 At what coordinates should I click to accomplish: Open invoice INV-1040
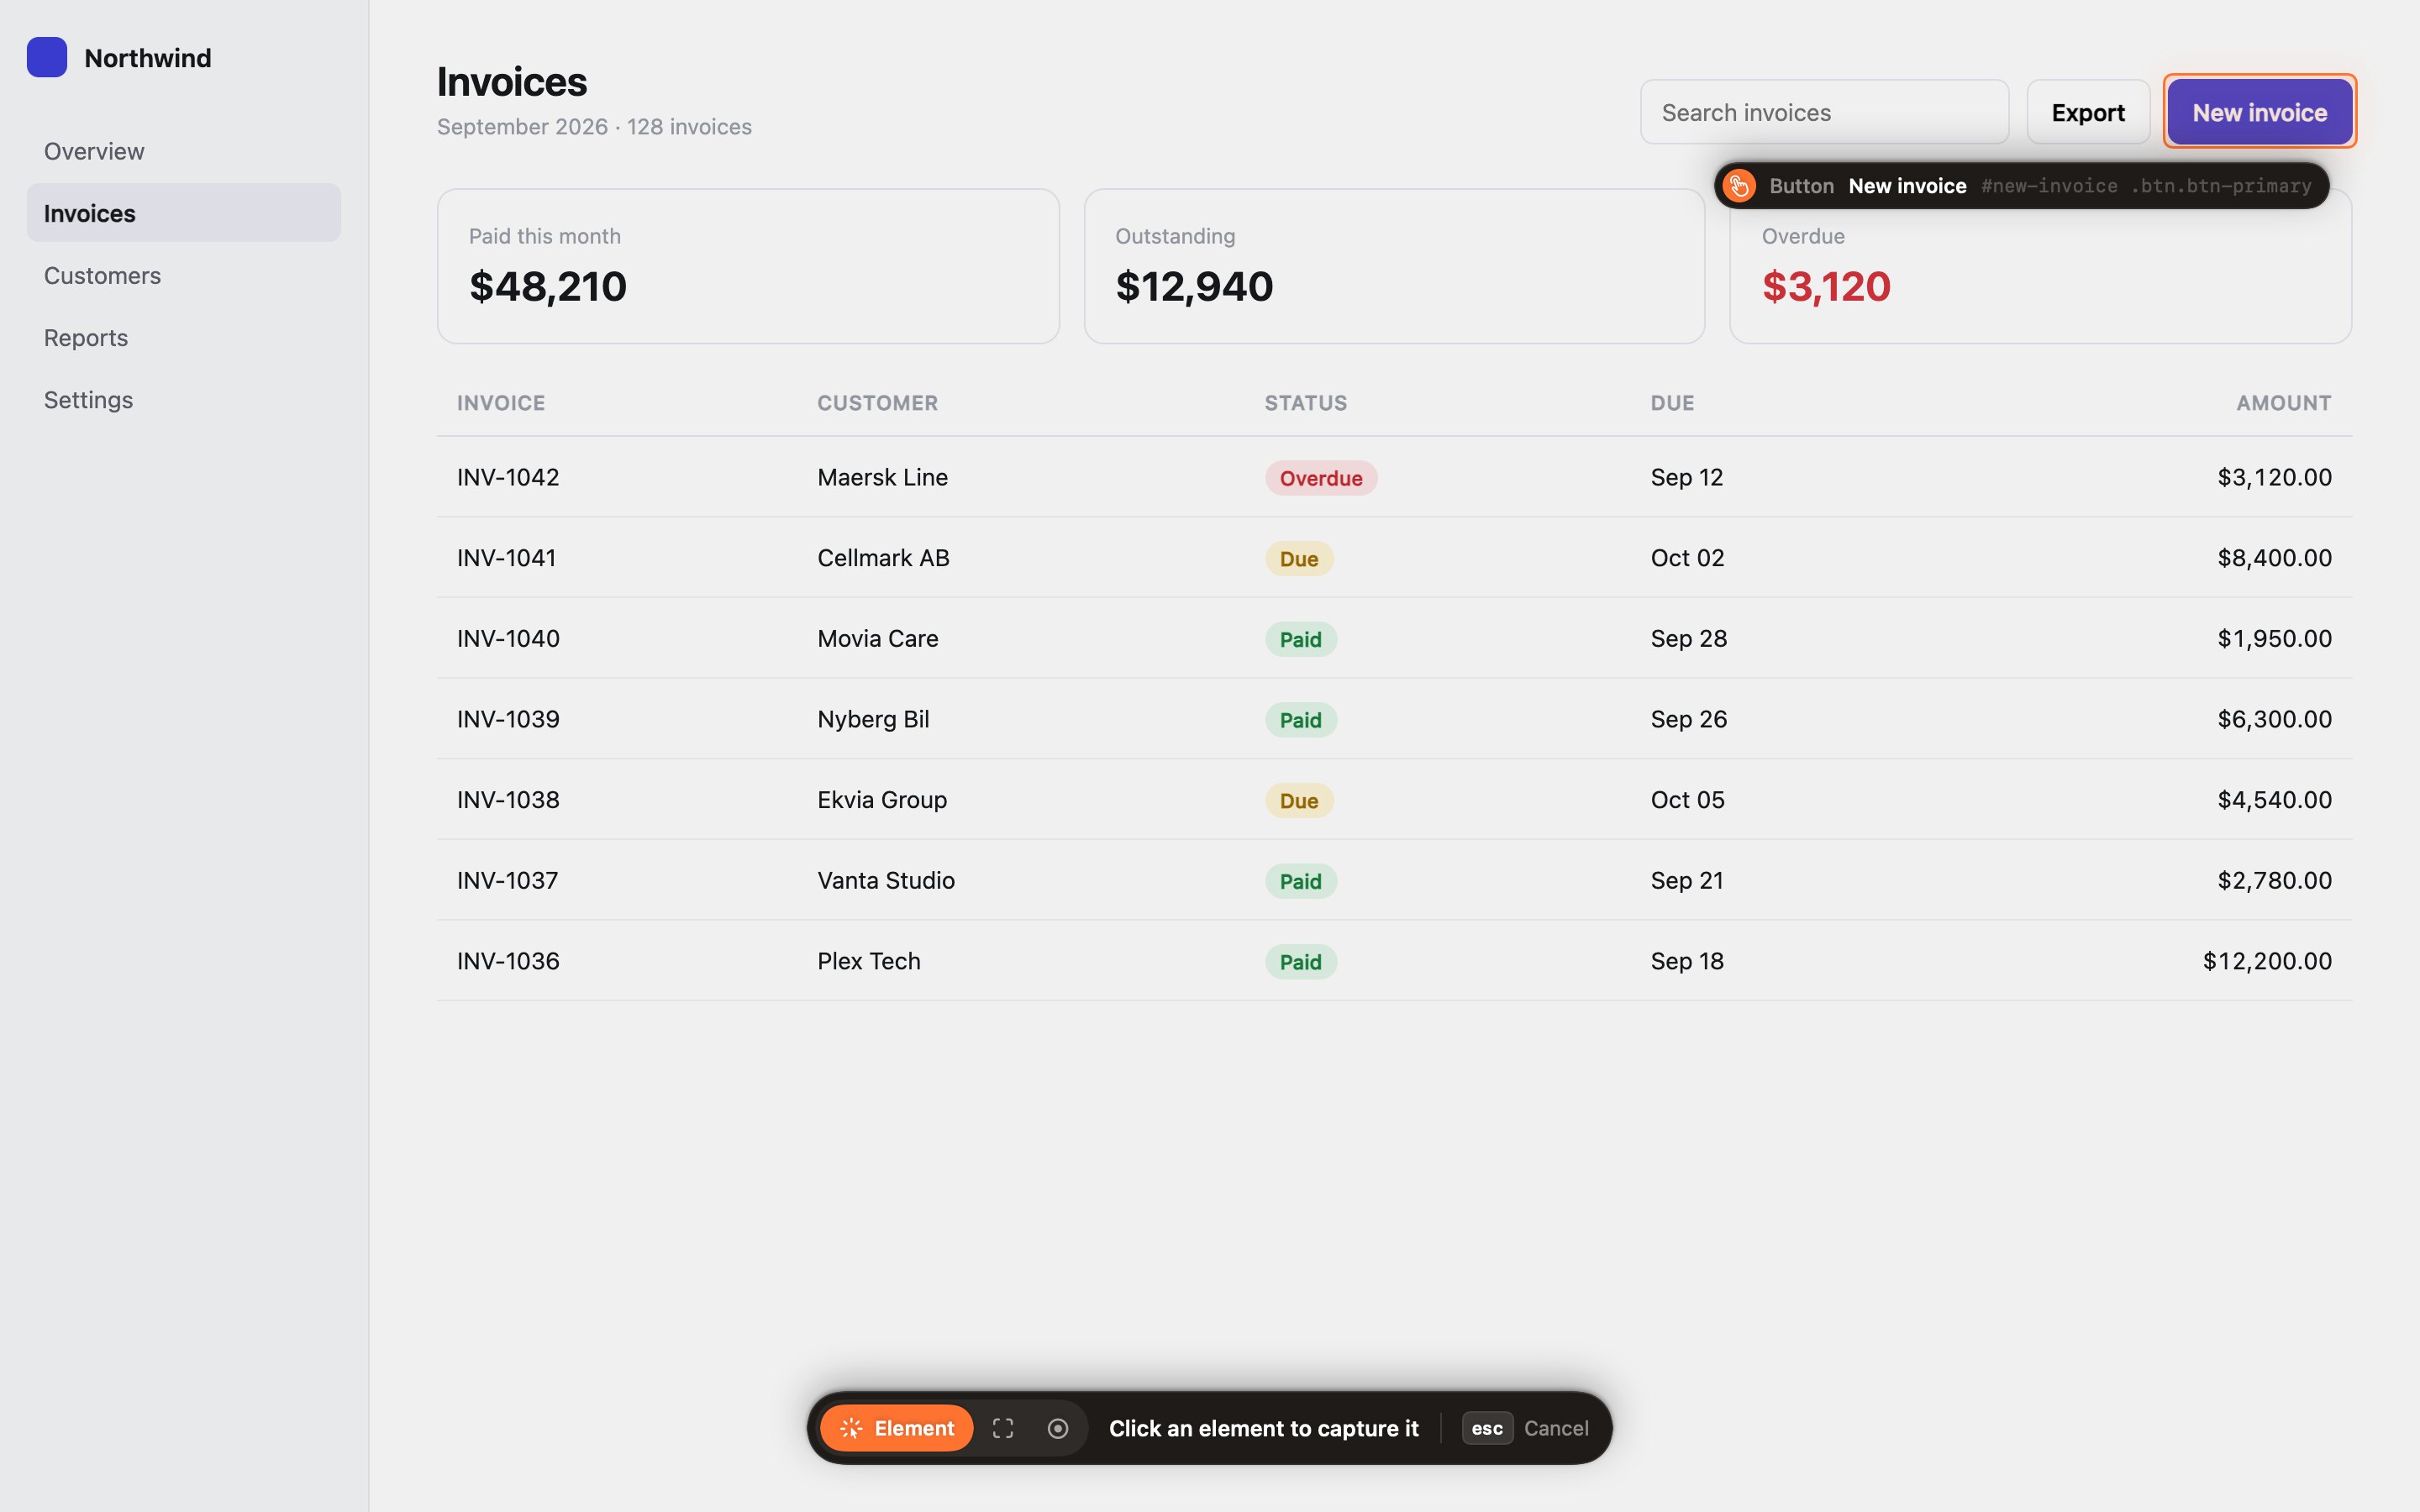click(x=508, y=638)
